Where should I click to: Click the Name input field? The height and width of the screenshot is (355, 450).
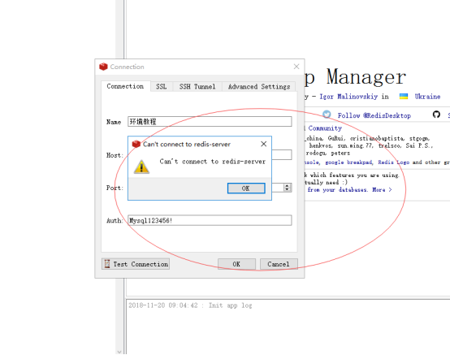coord(210,121)
